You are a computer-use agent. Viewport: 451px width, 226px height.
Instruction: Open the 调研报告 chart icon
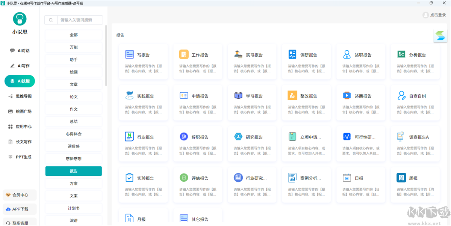[292, 54]
